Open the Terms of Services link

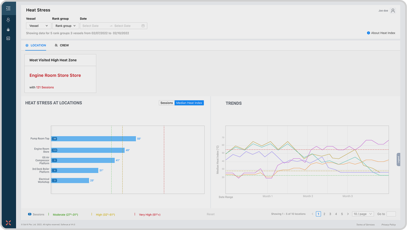365,225
